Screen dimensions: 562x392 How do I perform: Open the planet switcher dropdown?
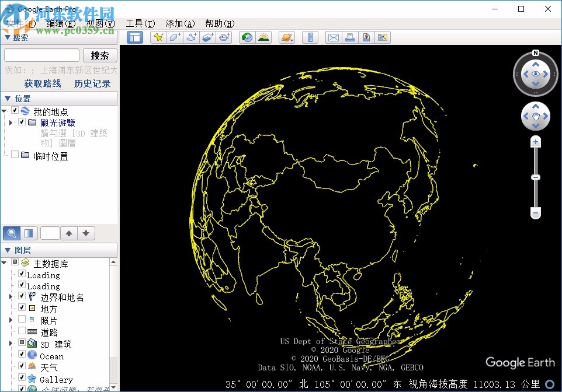tap(287, 37)
